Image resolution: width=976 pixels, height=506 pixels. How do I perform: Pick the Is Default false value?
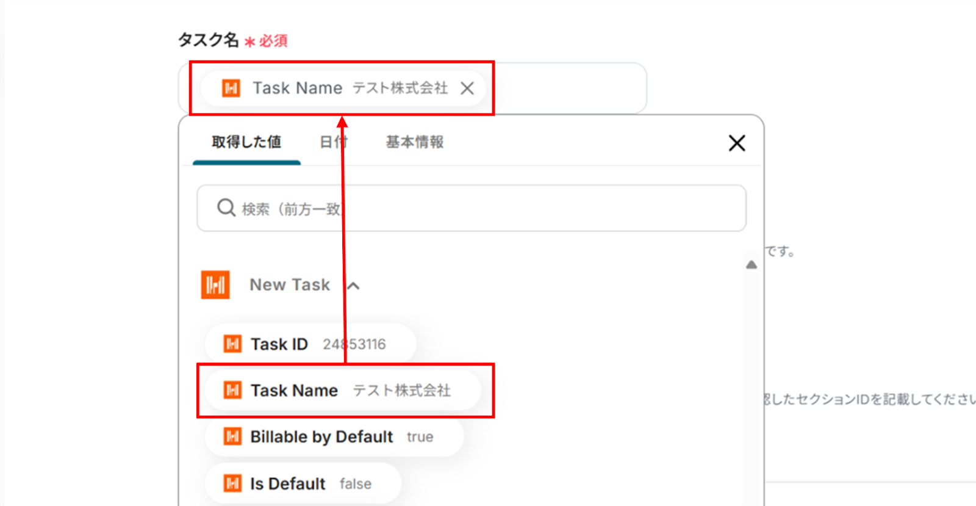[303, 484]
